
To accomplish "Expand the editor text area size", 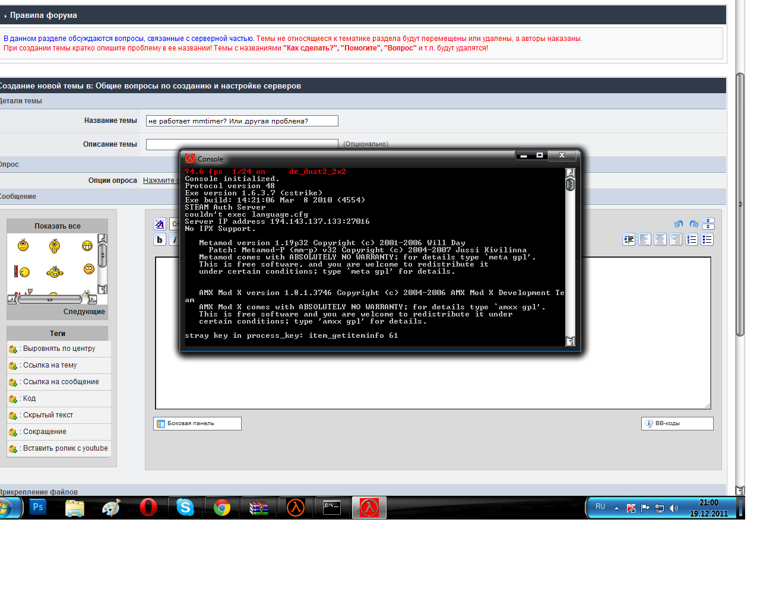I will pyautogui.click(x=708, y=227).
